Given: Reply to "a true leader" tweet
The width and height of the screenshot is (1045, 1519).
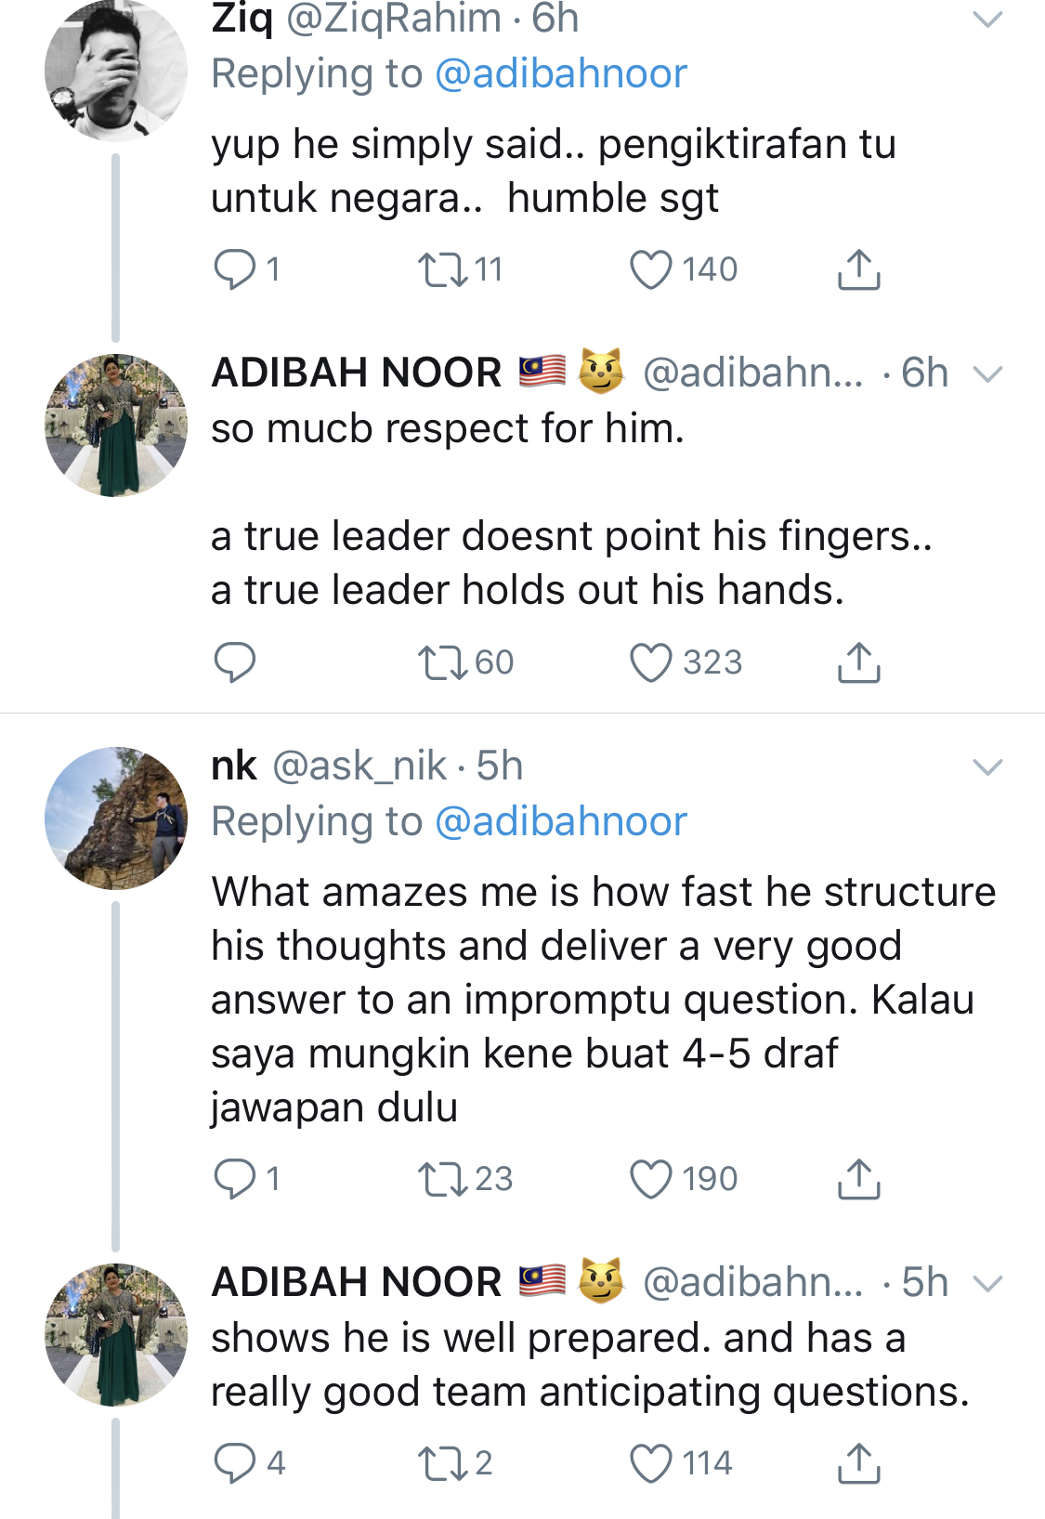Looking at the screenshot, I should [x=234, y=662].
